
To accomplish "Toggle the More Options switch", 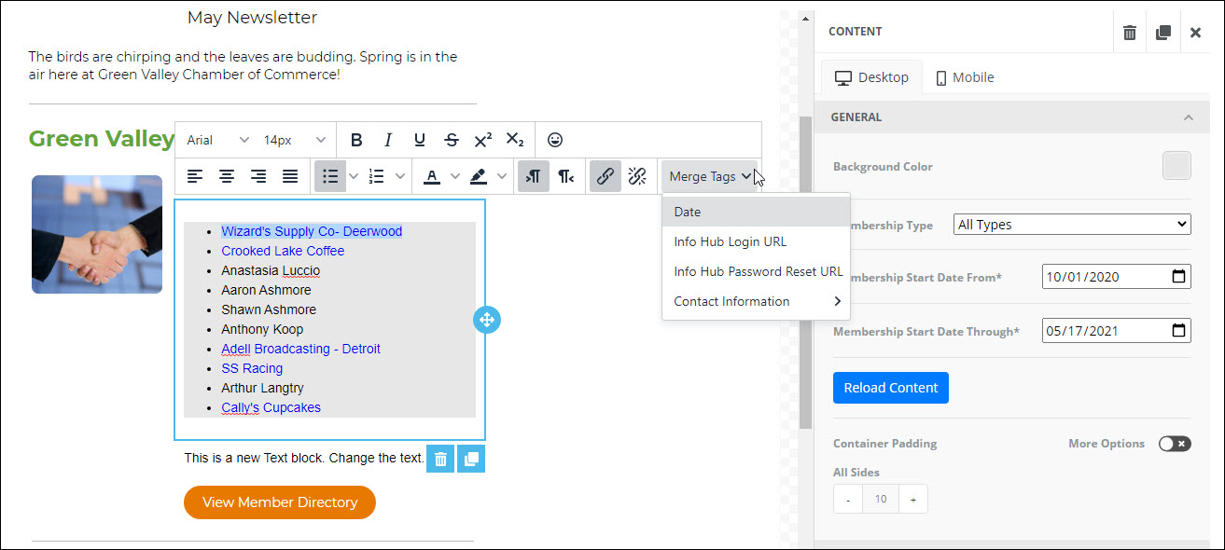I will click(x=1175, y=444).
